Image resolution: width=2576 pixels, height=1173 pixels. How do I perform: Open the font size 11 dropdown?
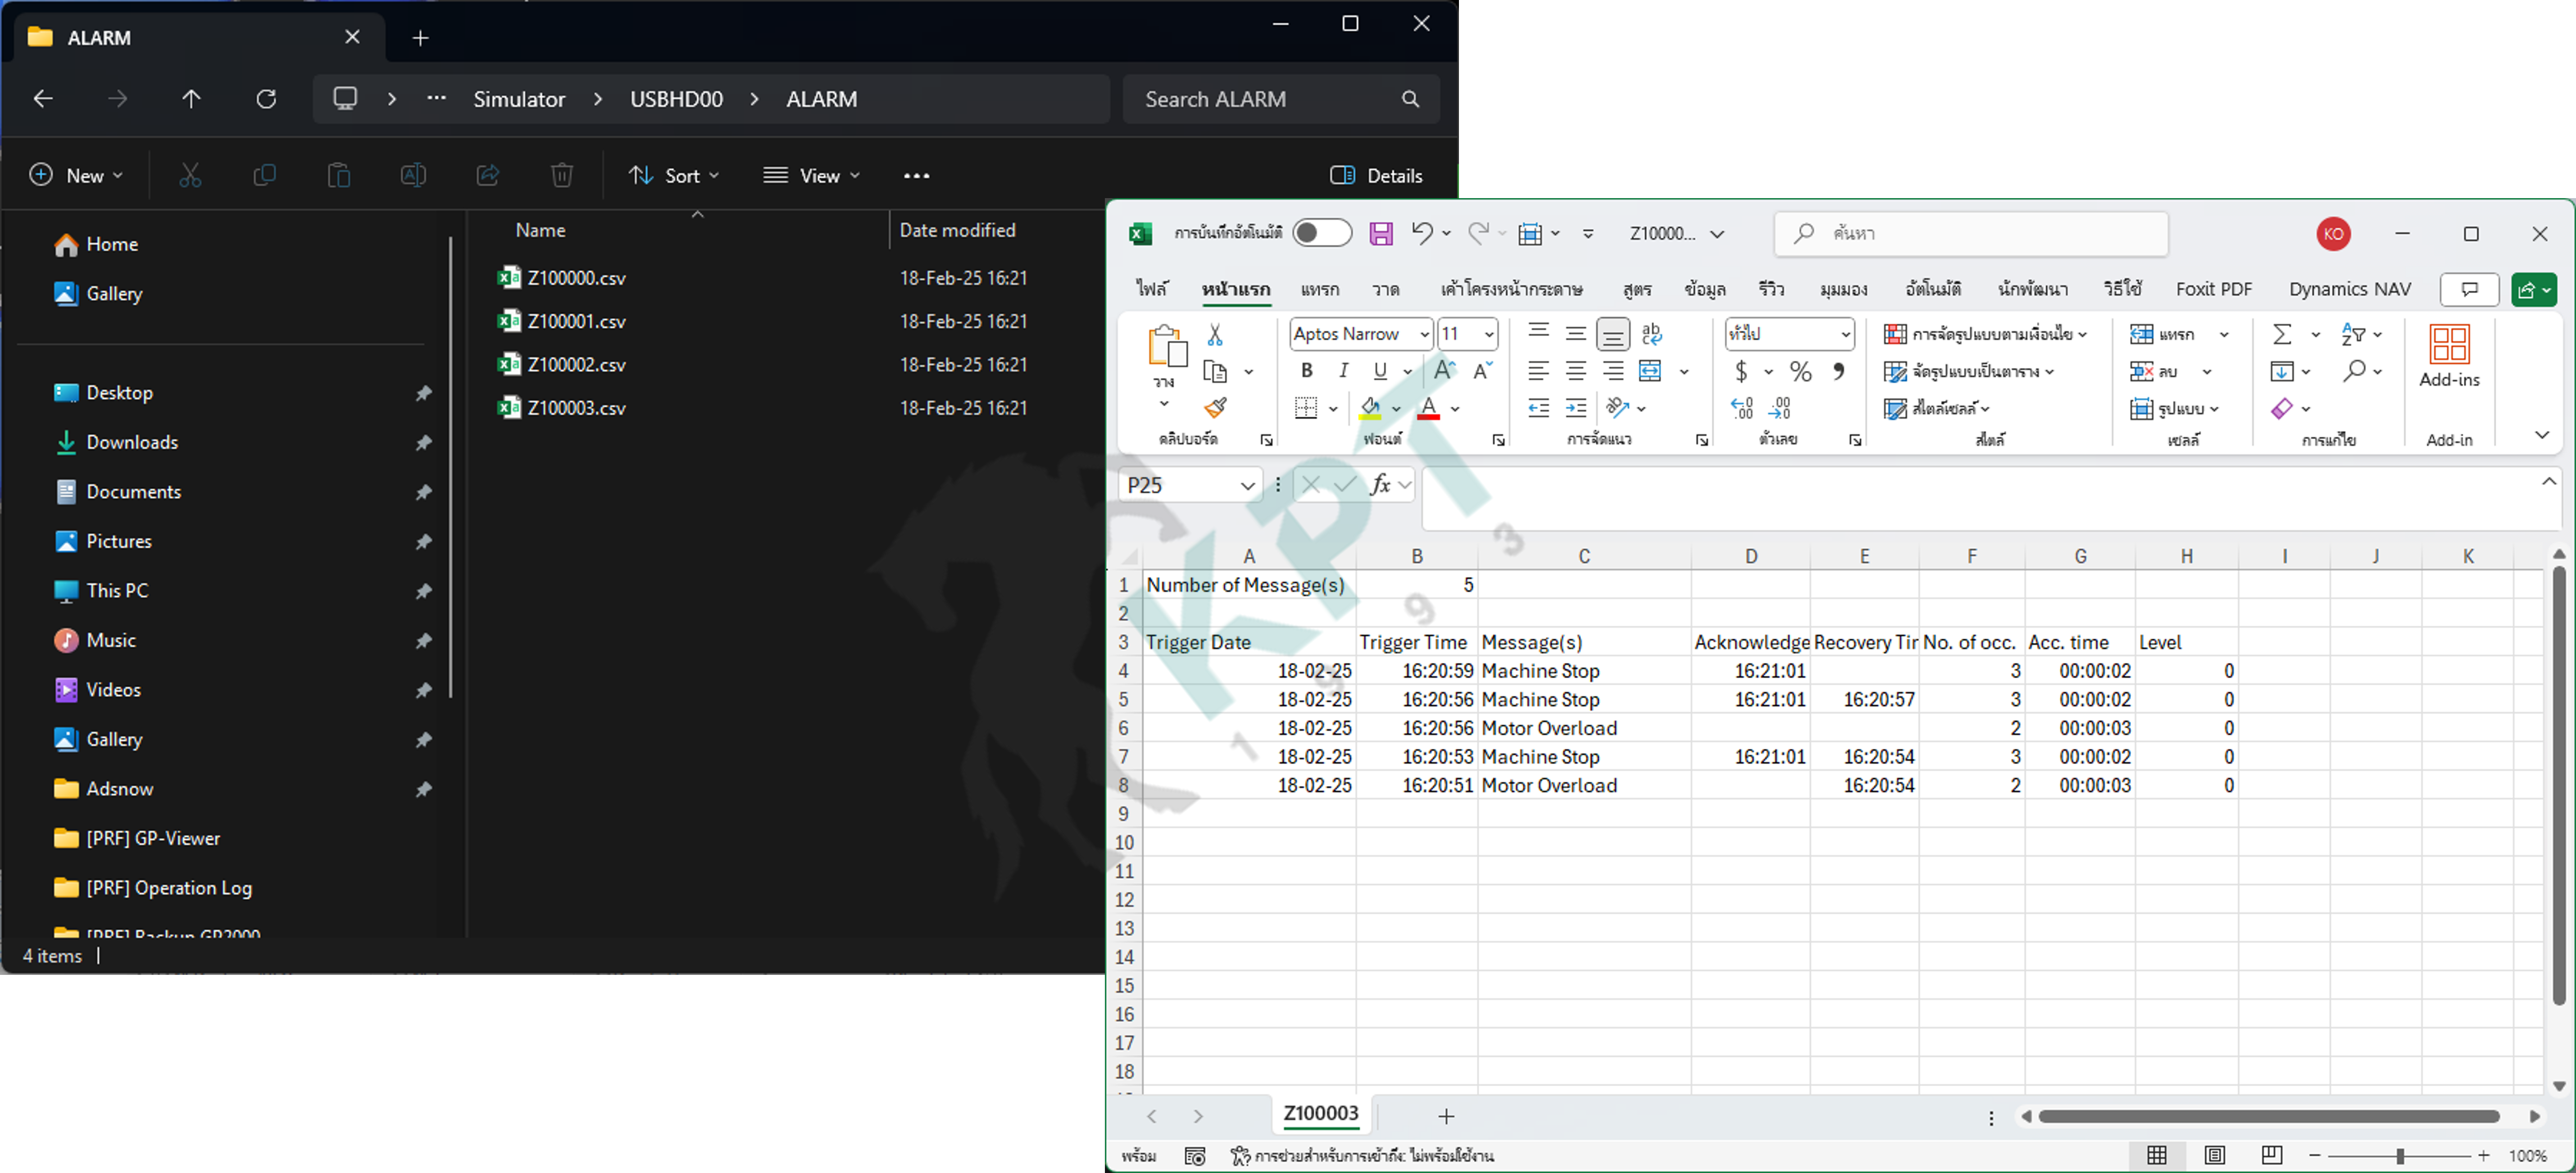click(1489, 334)
